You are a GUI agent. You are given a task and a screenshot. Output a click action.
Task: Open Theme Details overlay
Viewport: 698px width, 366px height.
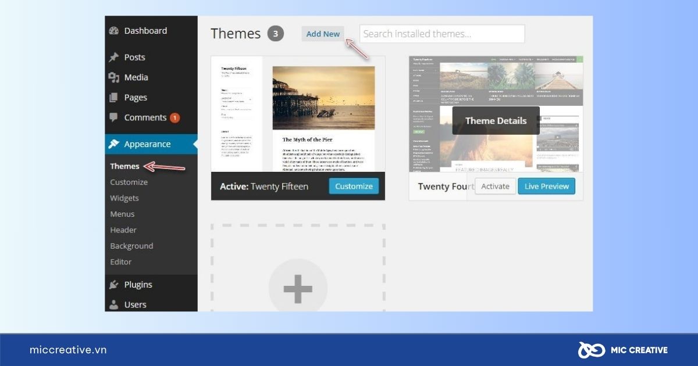pos(496,121)
